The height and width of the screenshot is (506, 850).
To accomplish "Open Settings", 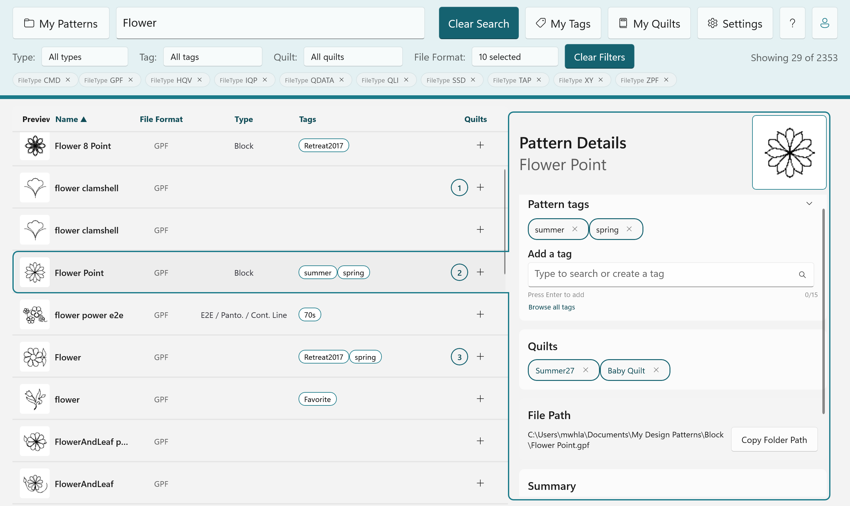I will [x=735, y=23].
